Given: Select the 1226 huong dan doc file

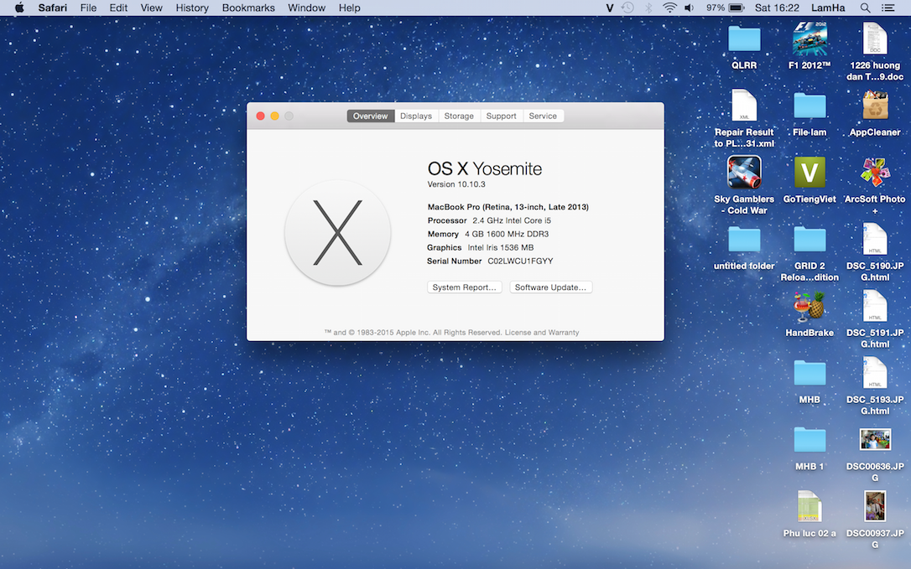Looking at the screenshot, I should coord(875,39).
